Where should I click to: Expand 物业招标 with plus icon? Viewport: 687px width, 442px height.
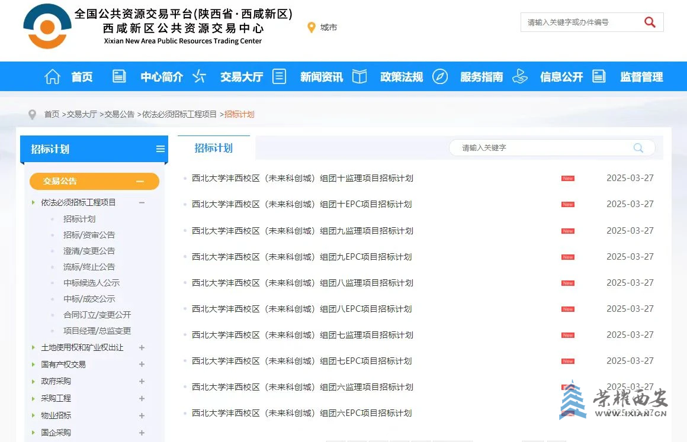click(142, 415)
